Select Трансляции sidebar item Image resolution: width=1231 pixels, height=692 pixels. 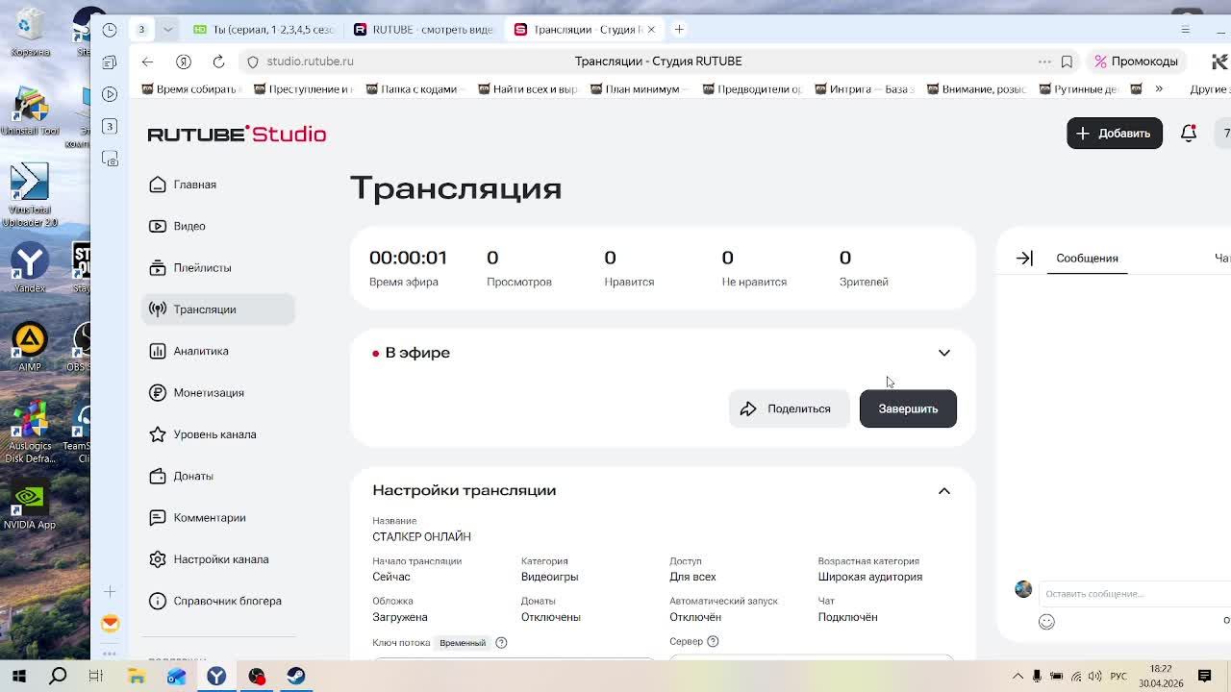(217, 309)
